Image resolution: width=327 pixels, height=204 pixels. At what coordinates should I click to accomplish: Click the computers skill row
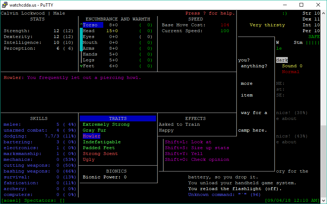click(x=40, y=194)
